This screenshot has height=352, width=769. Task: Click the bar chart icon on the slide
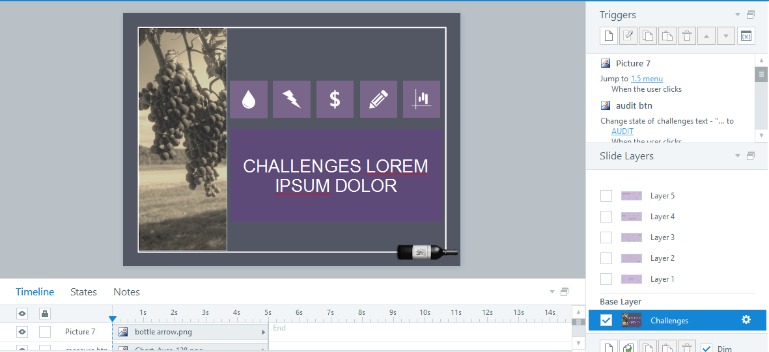click(x=422, y=100)
